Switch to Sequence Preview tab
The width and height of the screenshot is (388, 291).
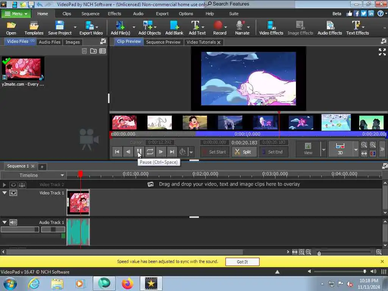163,42
